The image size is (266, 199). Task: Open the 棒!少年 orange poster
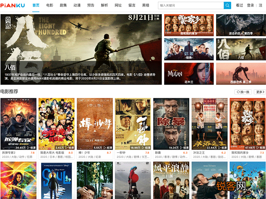[x=95, y=124]
